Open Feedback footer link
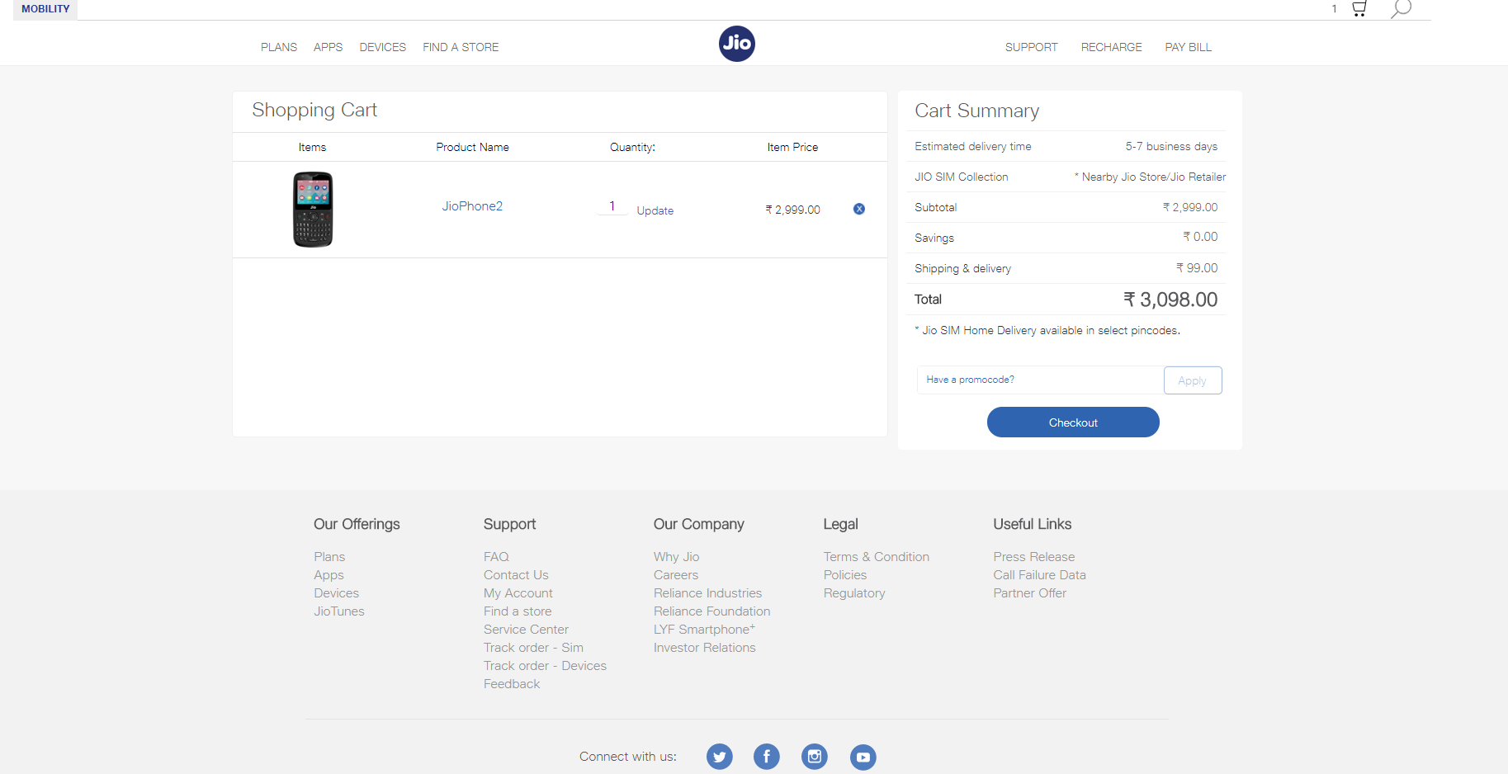Screen dimensions: 1508x774 pos(512,684)
